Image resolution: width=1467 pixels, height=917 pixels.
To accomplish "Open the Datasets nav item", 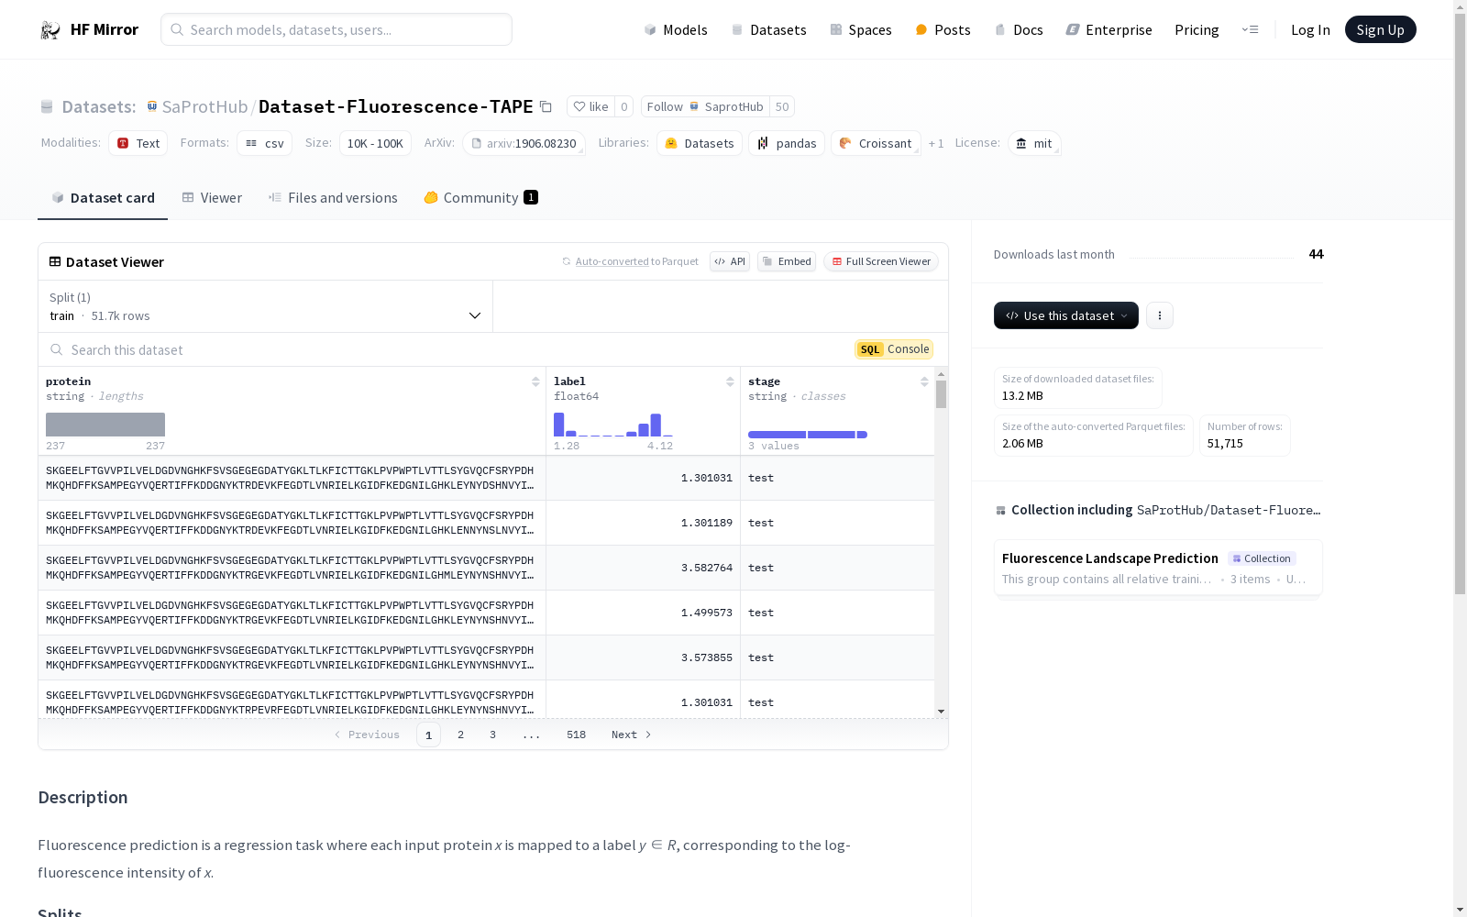I will coord(768,29).
